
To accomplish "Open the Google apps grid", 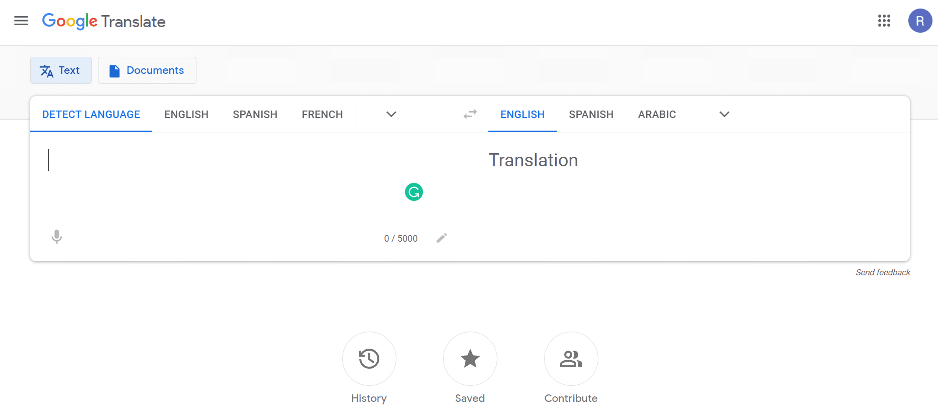I will (x=884, y=21).
